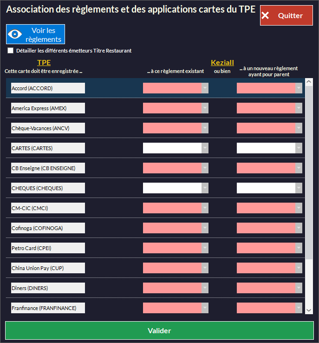This screenshot has height=343, width=319.
Task: Click the X icon on Quitter button
Action: click(x=266, y=16)
